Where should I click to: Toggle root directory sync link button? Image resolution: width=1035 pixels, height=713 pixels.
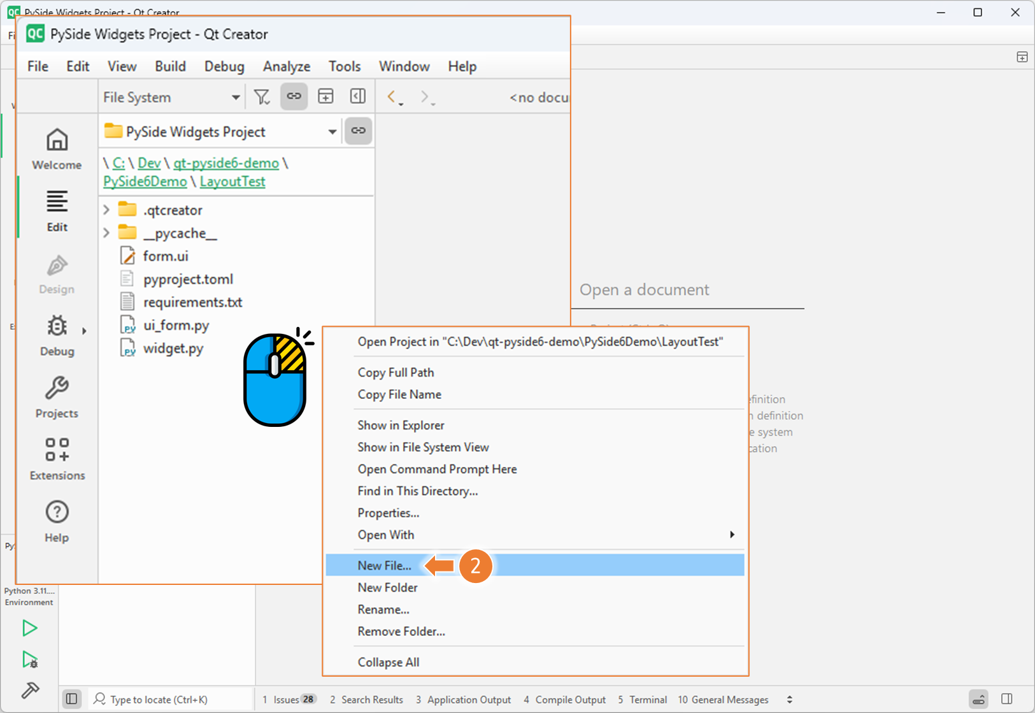[359, 131]
